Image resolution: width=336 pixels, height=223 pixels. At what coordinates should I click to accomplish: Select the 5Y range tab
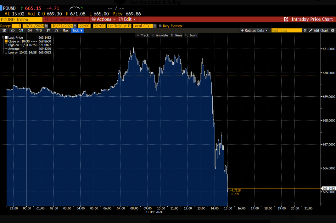click(56, 31)
